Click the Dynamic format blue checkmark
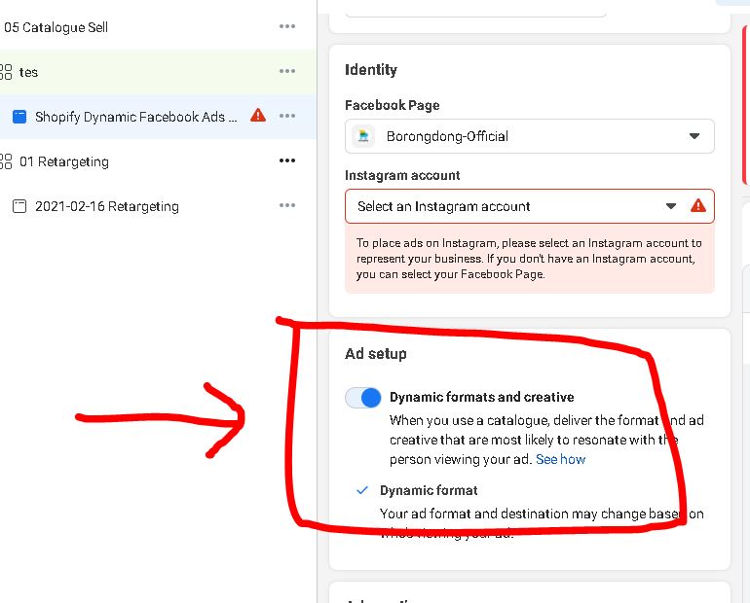This screenshot has height=603, width=750. pos(362,490)
